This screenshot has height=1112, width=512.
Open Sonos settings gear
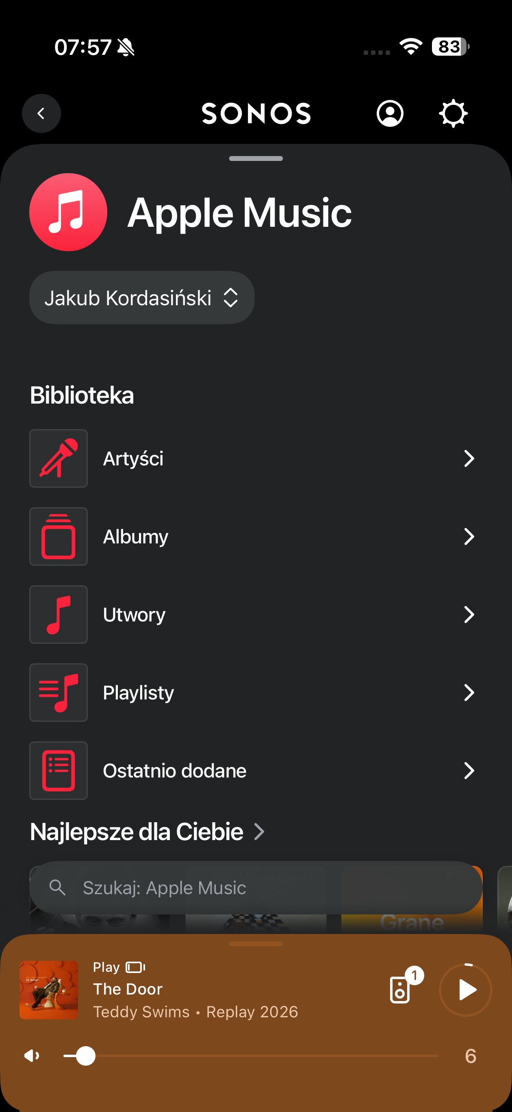point(453,113)
